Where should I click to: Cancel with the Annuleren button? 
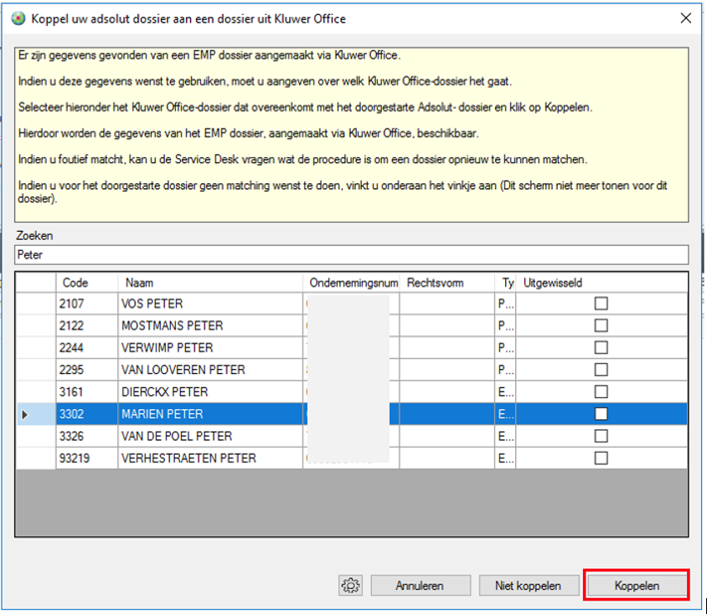[x=420, y=586]
